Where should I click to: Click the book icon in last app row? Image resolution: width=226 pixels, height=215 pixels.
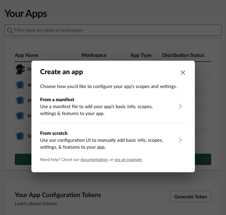pos(20,136)
